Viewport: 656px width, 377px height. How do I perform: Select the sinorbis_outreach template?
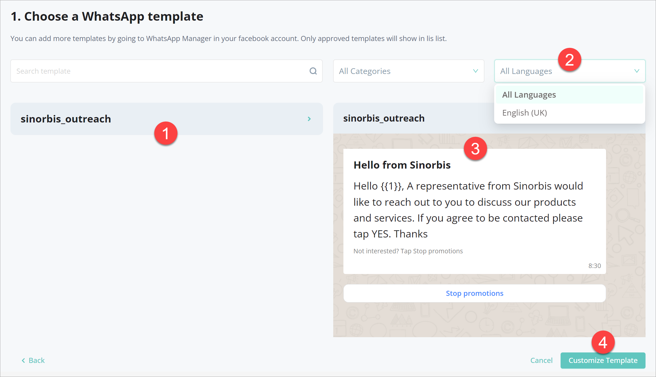coord(120,119)
